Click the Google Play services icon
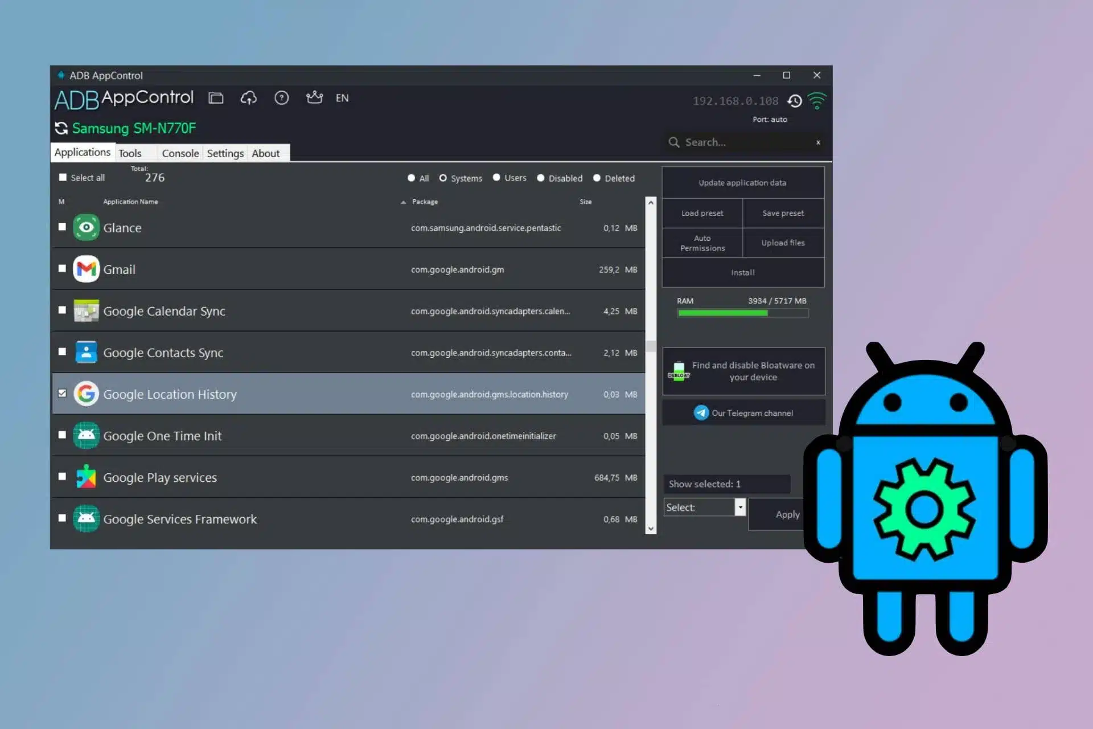This screenshot has height=729, width=1093. (86, 477)
